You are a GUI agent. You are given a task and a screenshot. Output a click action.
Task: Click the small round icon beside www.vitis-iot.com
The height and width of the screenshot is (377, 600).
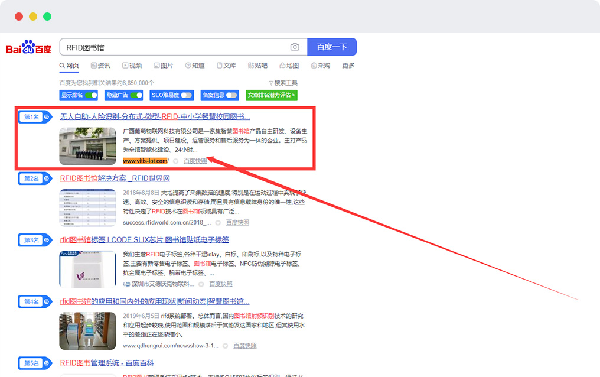pos(175,161)
